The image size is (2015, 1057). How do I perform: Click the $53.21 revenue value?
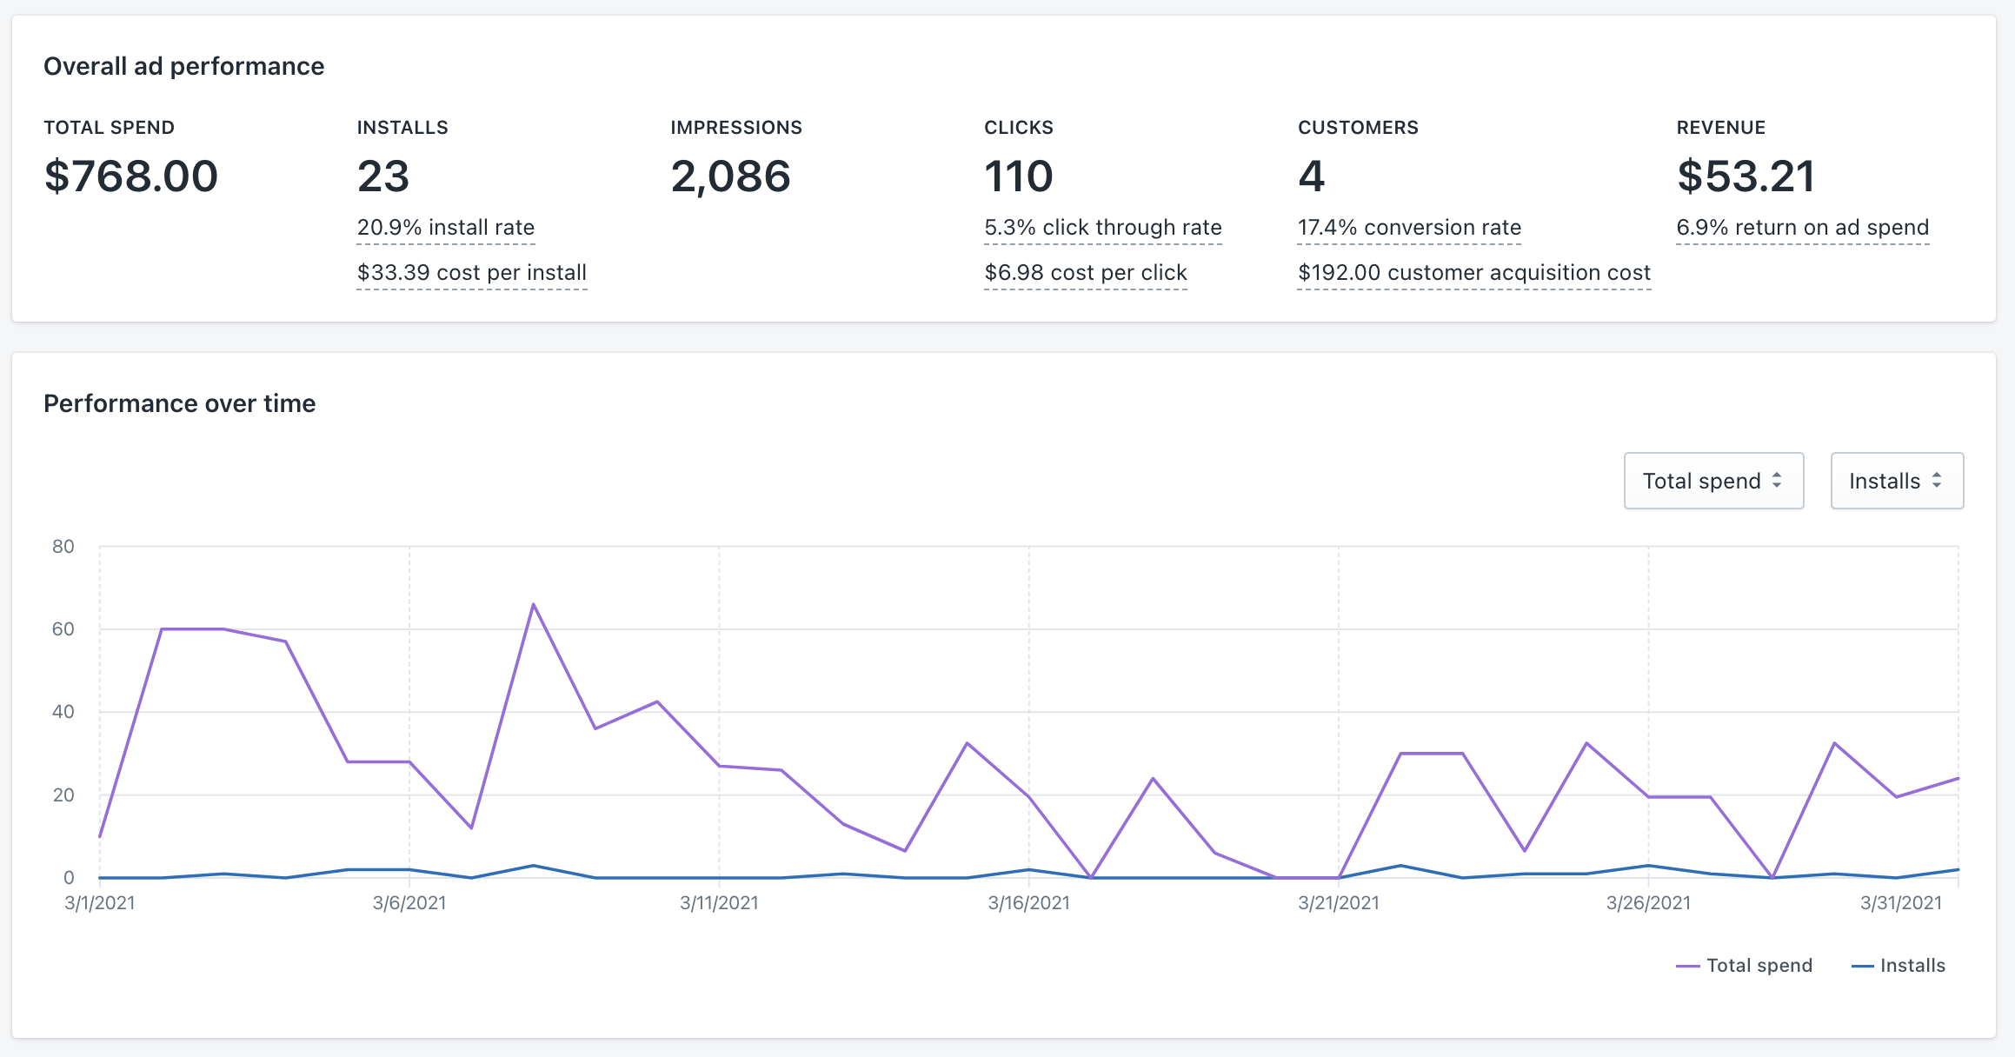pos(1746,176)
